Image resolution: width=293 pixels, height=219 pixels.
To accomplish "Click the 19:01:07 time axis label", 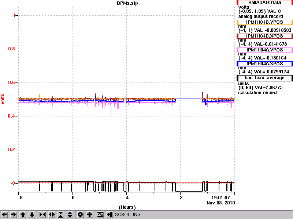I will pyautogui.click(x=220, y=197).
